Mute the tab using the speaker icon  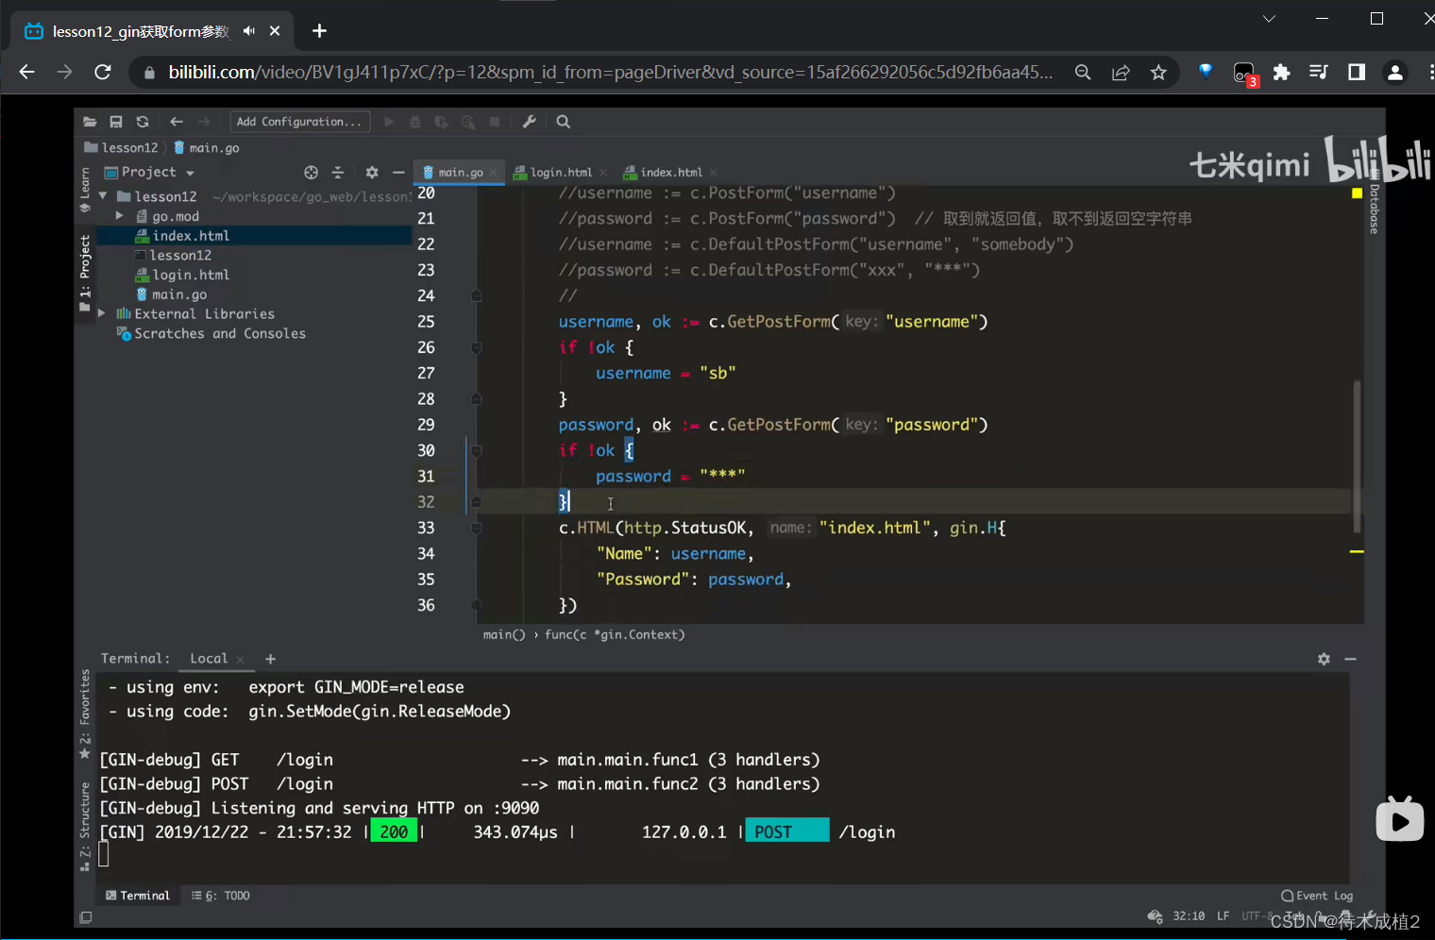coord(249,31)
